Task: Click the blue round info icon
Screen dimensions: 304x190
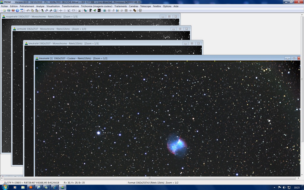Action: [17, 10]
